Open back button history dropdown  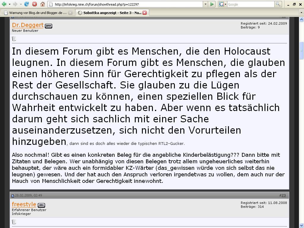tap(9, 4)
